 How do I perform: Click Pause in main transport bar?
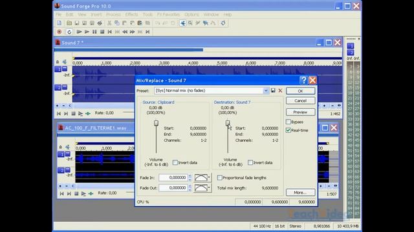click(94, 32)
